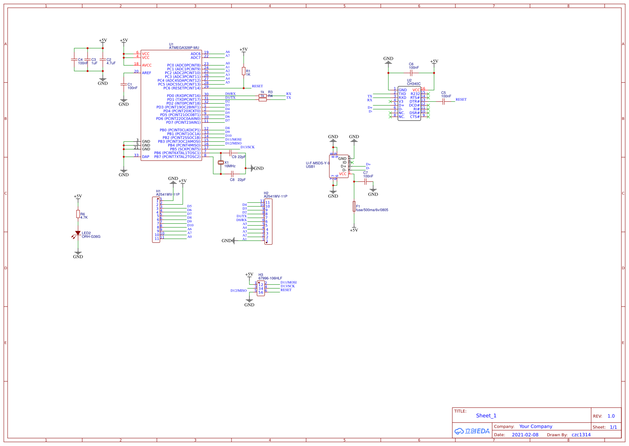Select resistor R3 on D0/RX line
The width and height of the screenshot is (629, 446).
point(262,96)
